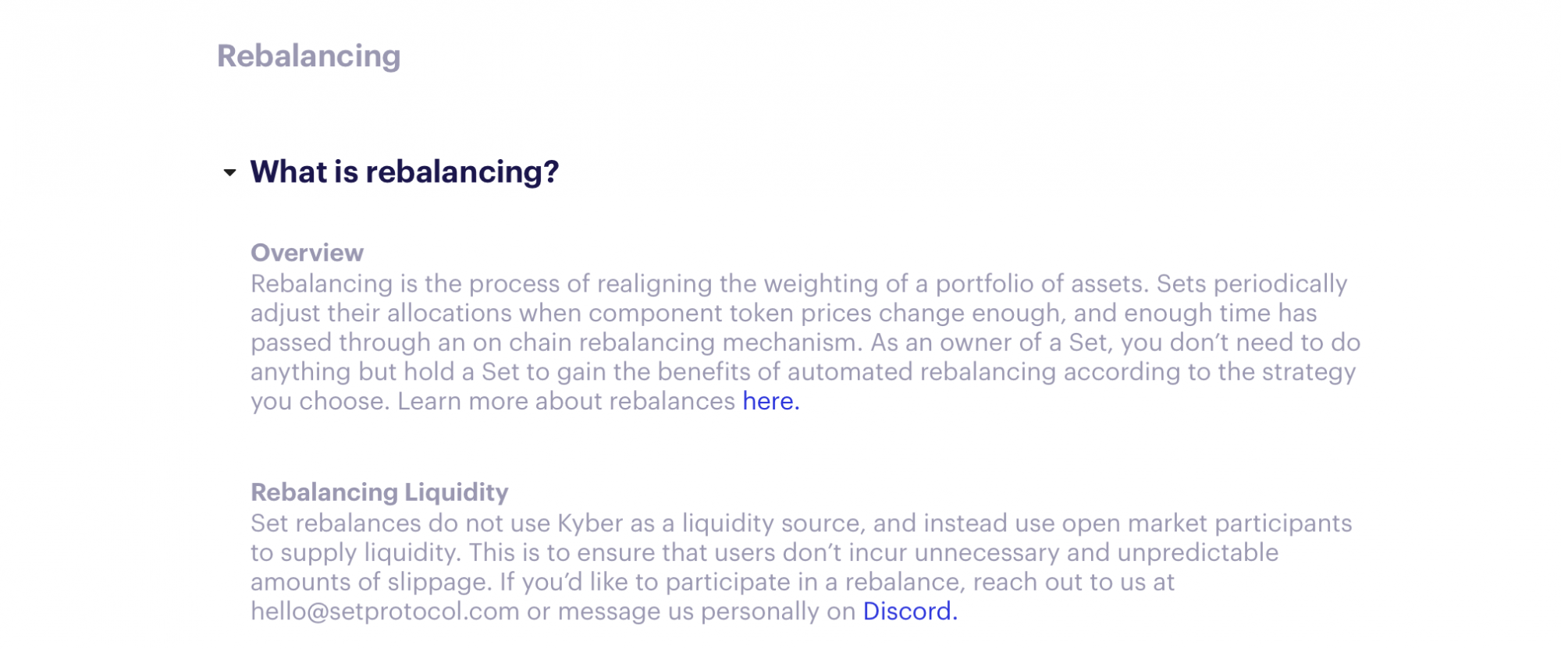1561x649 pixels.
Task: Open the Discord link
Action: (x=909, y=611)
